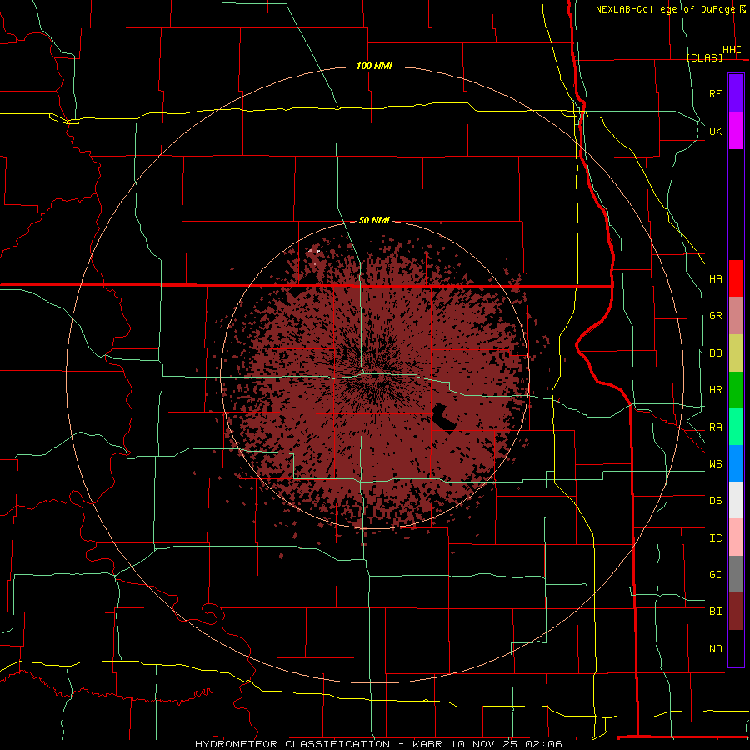
Task: Click the 'KABR' radar site identifier
Action: tap(429, 744)
